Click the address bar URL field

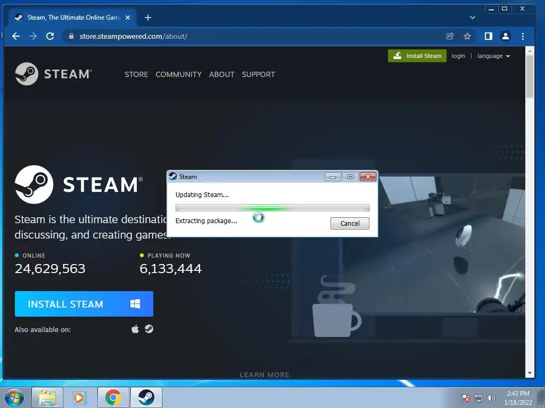254,36
